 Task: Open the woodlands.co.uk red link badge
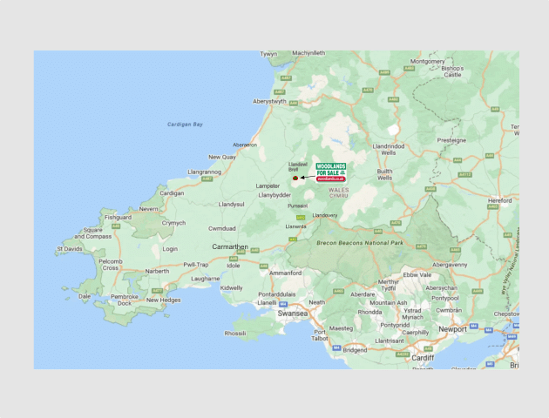coord(331,179)
